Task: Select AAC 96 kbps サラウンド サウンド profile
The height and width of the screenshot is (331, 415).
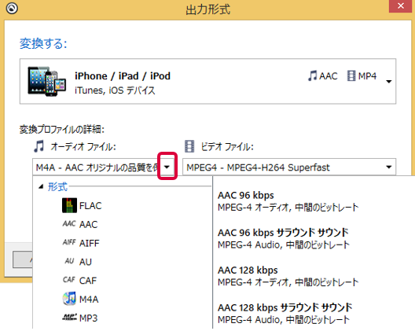Action: 284,238
